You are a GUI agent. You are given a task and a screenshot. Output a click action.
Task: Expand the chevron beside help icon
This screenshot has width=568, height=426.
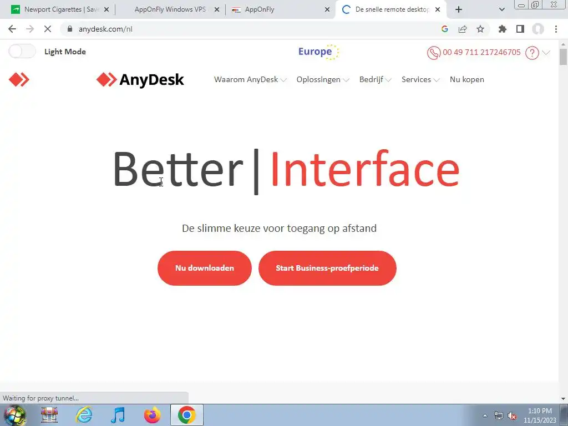point(546,53)
